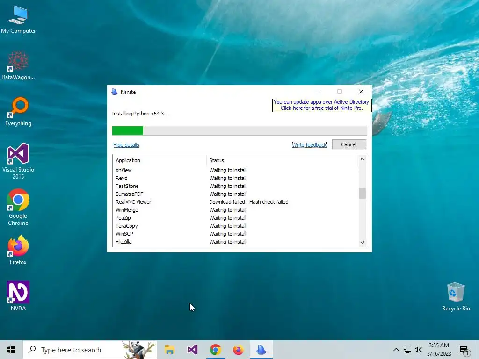Open File Explorer from taskbar
Screen dimensions: 479x359
pos(169,350)
